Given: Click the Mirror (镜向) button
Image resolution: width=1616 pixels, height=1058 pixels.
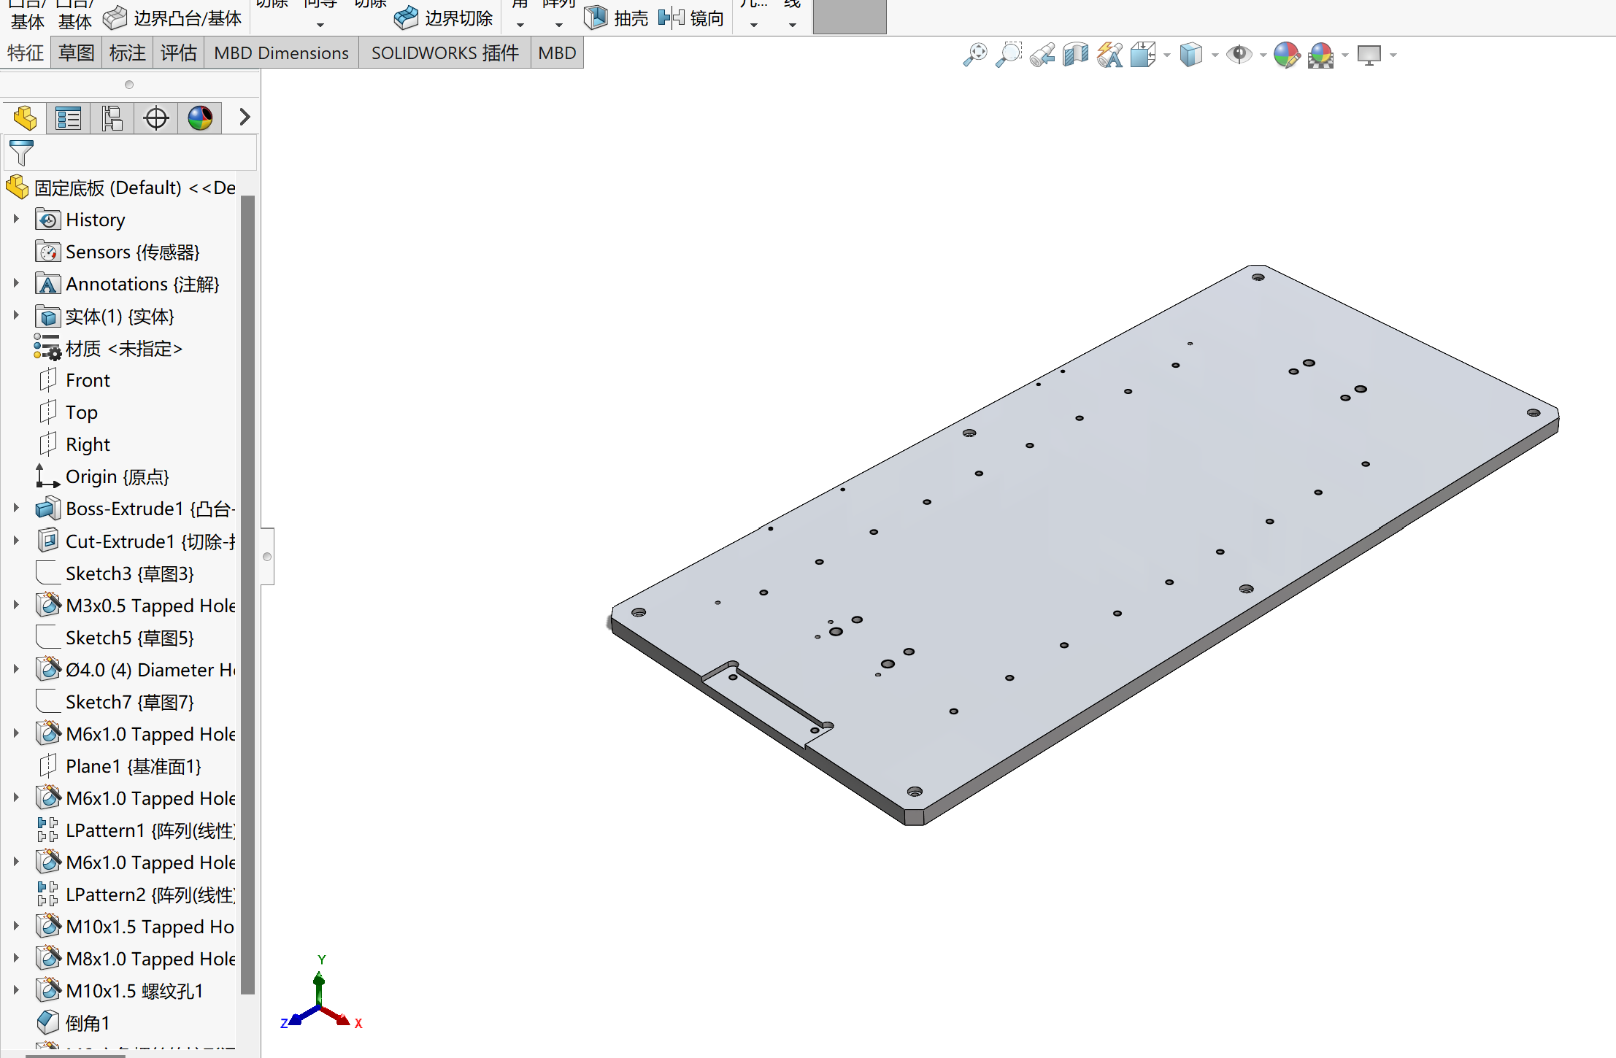Looking at the screenshot, I should click(690, 18).
